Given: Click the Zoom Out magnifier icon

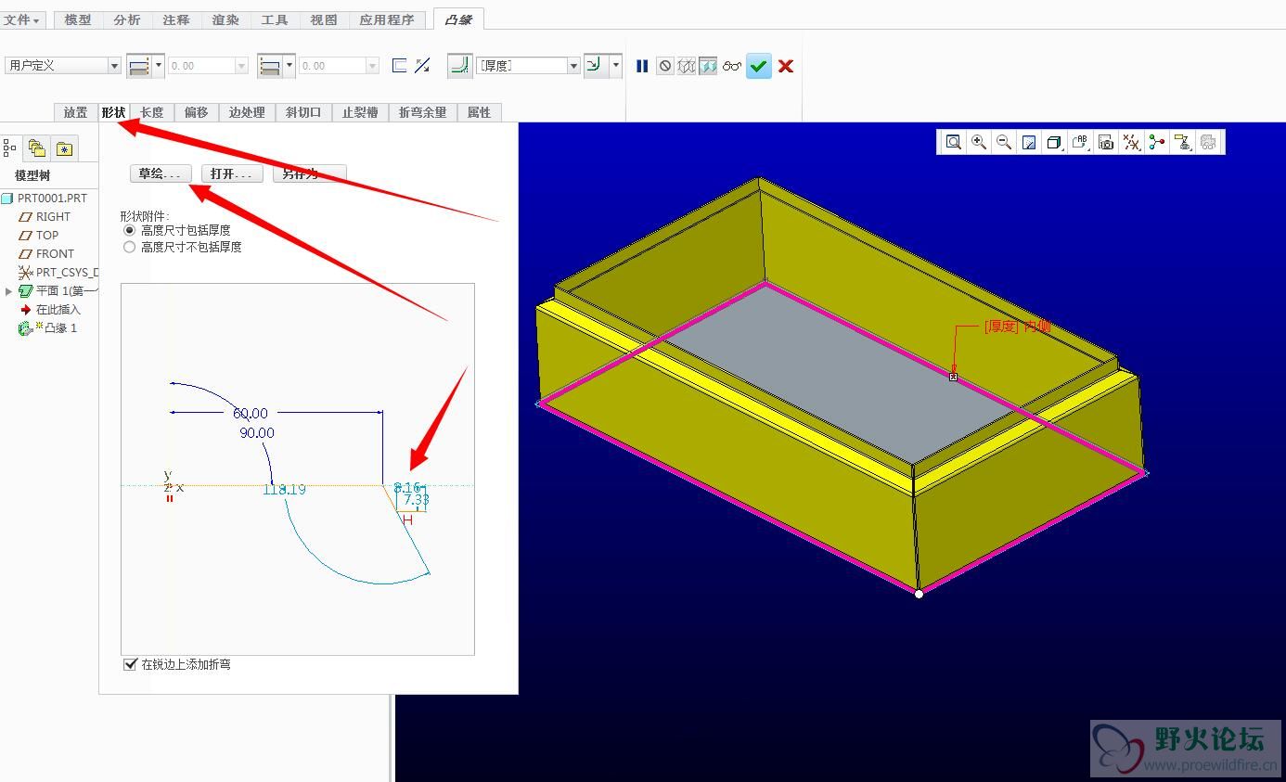Looking at the screenshot, I should coord(1003,142).
